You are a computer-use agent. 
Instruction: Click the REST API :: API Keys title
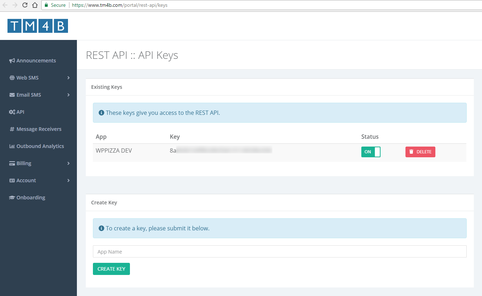(x=132, y=55)
